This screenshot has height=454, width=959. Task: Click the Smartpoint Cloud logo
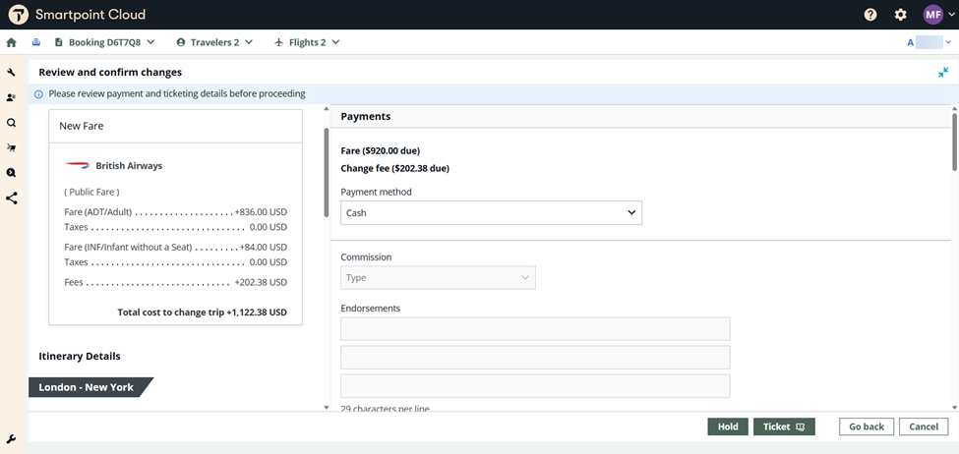click(x=18, y=15)
